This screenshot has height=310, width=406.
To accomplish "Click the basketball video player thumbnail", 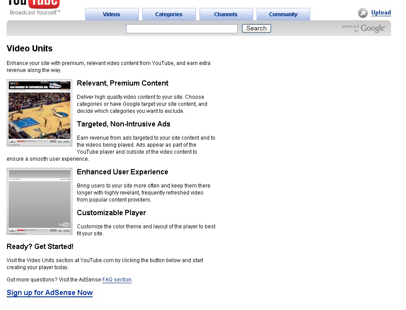I will pyautogui.click(x=40, y=113).
